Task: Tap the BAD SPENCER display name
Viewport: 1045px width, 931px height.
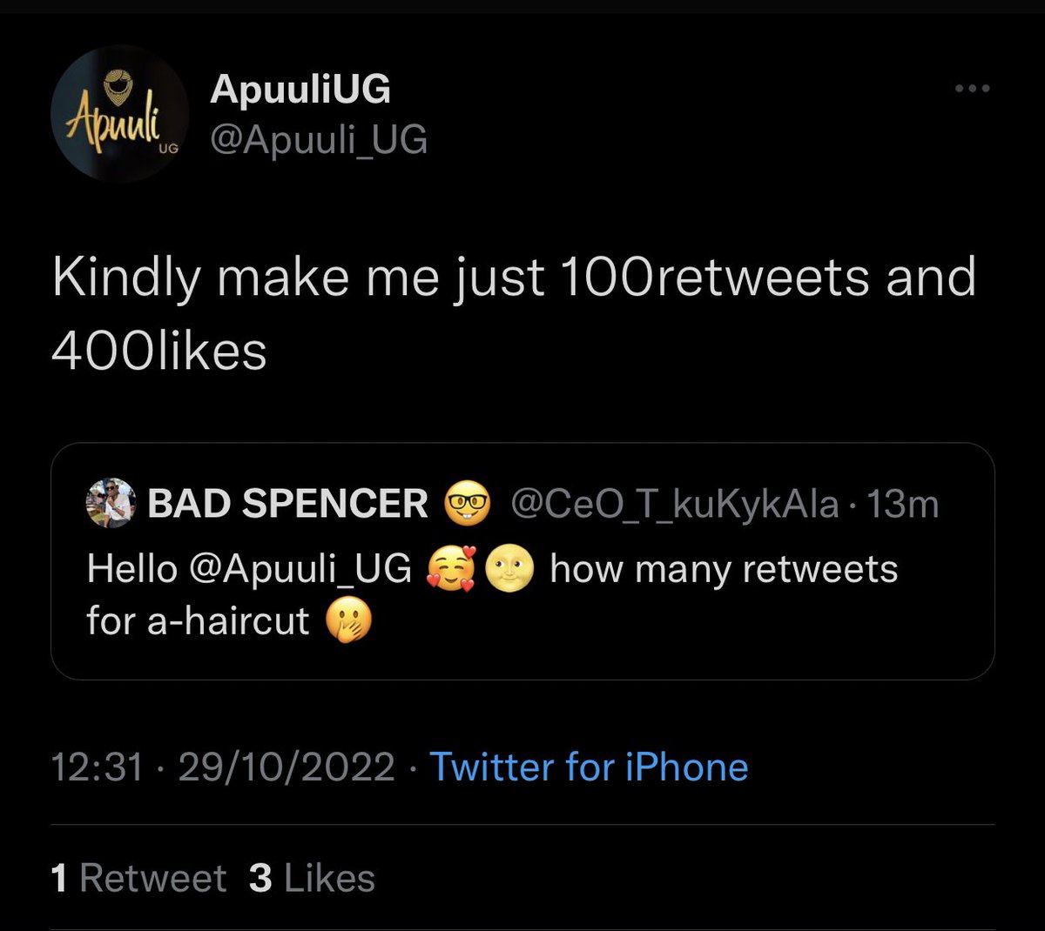Action: click(x=288, y=503)
